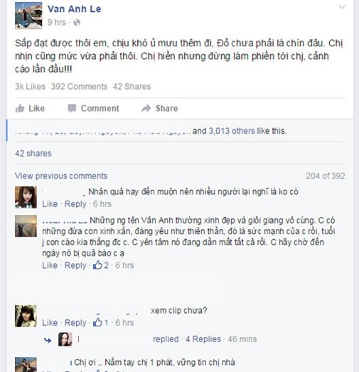Screen dimensions: 359x372
Task: Click the 392 Comments count
Action: pos(79,87)
